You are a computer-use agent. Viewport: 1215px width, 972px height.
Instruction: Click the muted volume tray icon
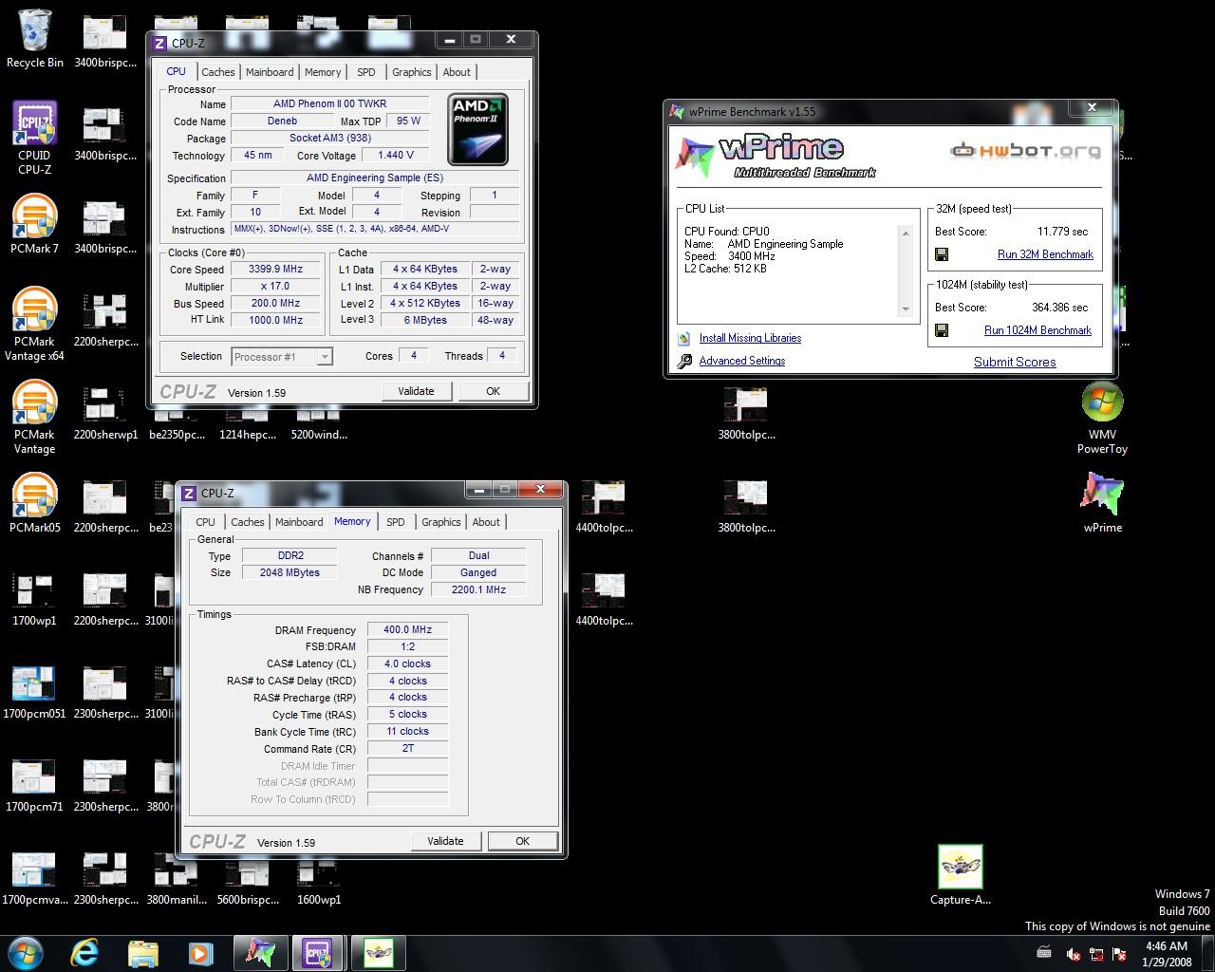(1073, 954)
